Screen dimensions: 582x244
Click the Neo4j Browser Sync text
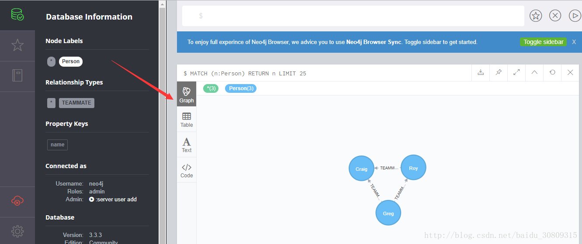pyautogui.click(x=374, y=42)
